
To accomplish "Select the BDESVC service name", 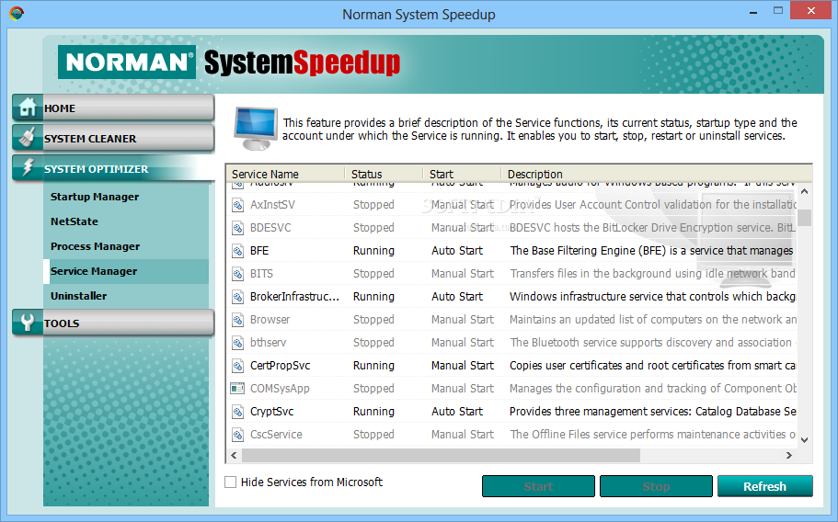I will pyautogui.click(x=270, y=228).
